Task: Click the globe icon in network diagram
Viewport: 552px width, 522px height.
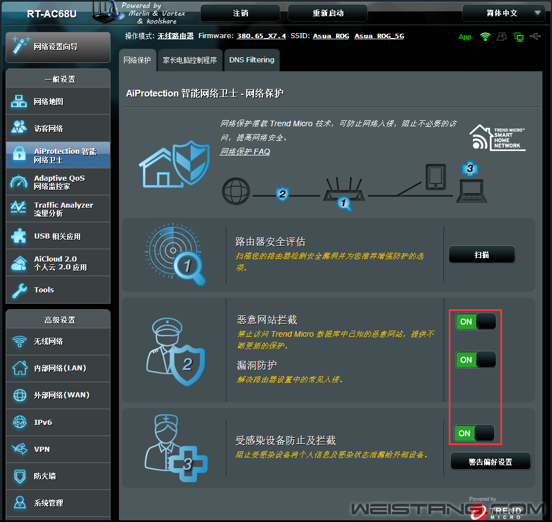Action: pyautogui.click(x=236, y=191)
